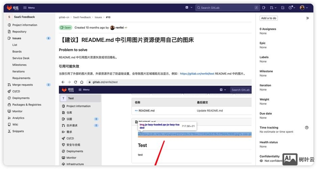Select the List item under Issues
The image size is (317, 169).
click(15, 45)
